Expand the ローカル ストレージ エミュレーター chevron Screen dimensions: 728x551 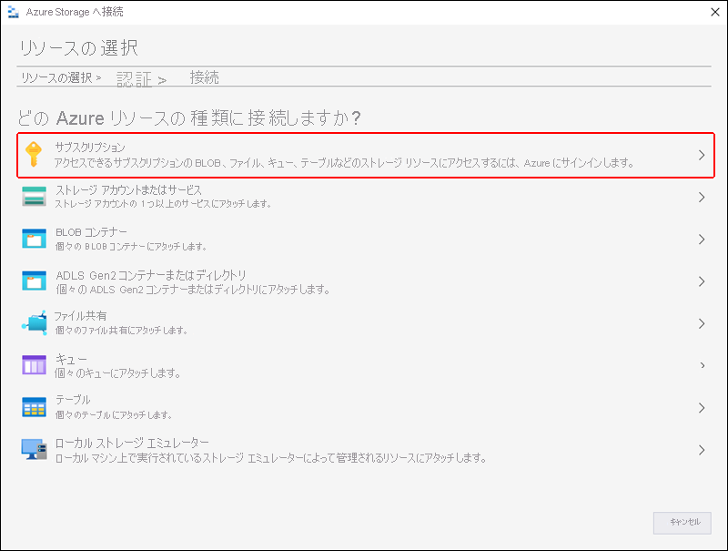tap(702, 450)
